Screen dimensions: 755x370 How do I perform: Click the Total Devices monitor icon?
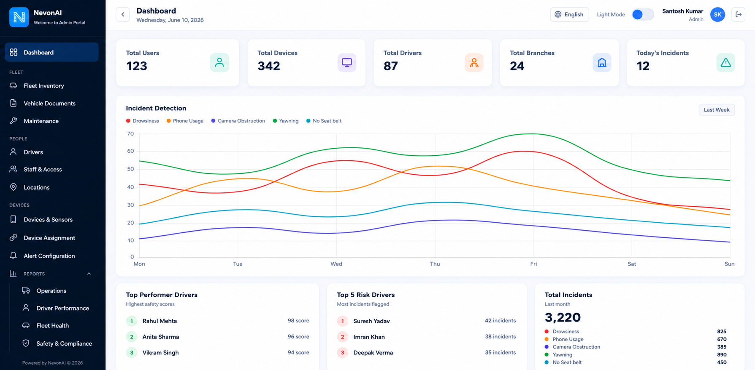[347, 63]
